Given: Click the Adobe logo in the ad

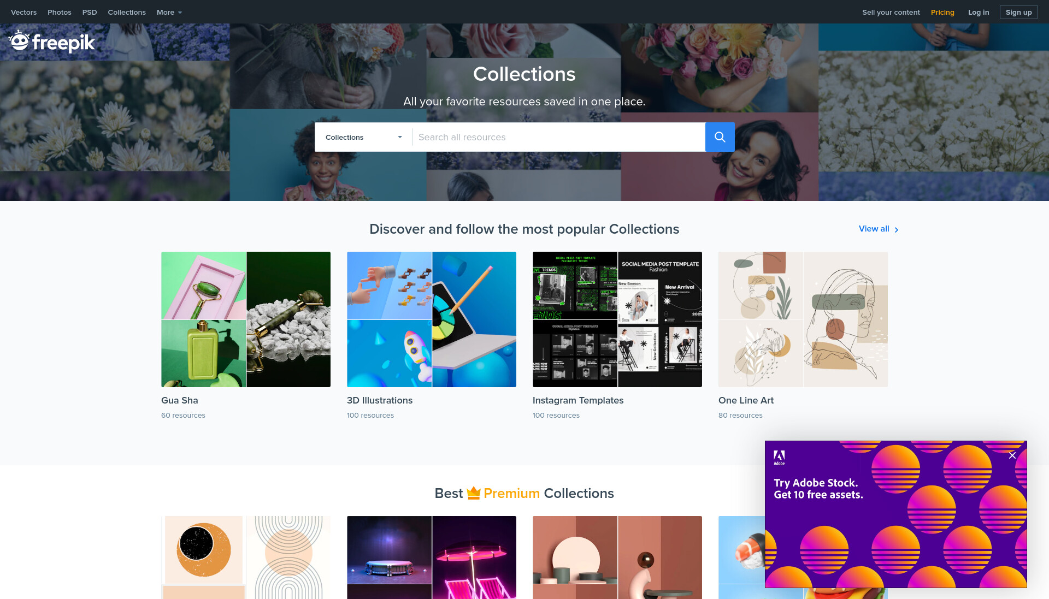Looking at the screenshot, I should (x=779, y=458).
